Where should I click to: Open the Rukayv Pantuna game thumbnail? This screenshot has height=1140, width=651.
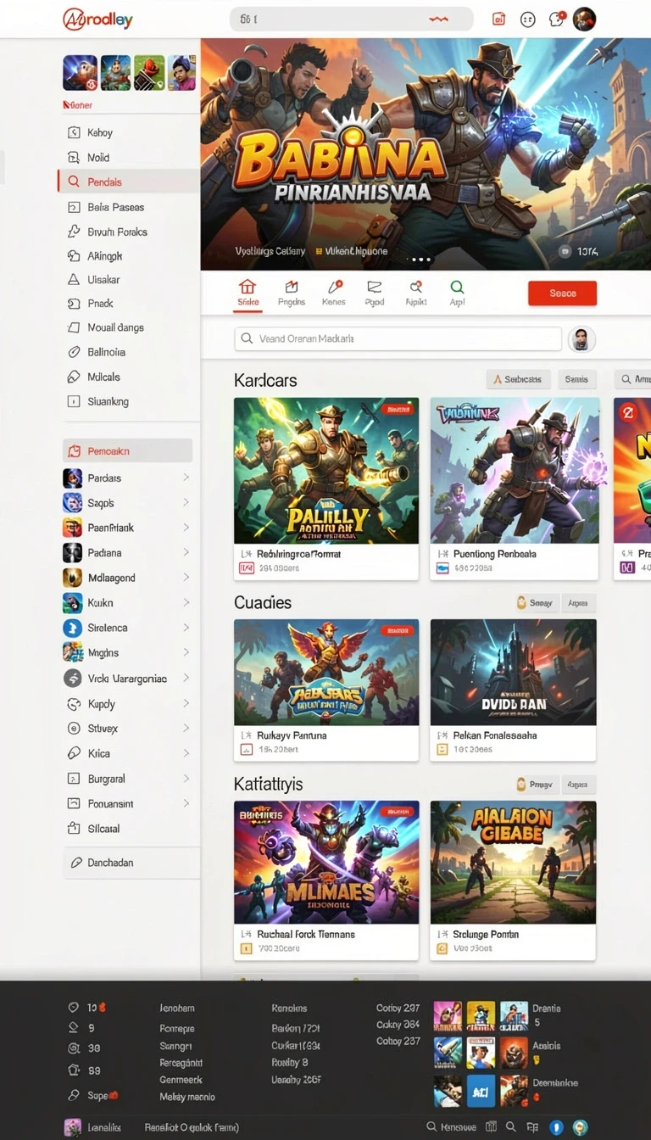(326, 672)
